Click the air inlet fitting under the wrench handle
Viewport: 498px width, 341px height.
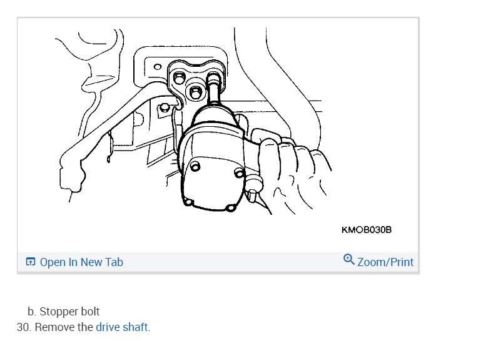tap(252, 195)
